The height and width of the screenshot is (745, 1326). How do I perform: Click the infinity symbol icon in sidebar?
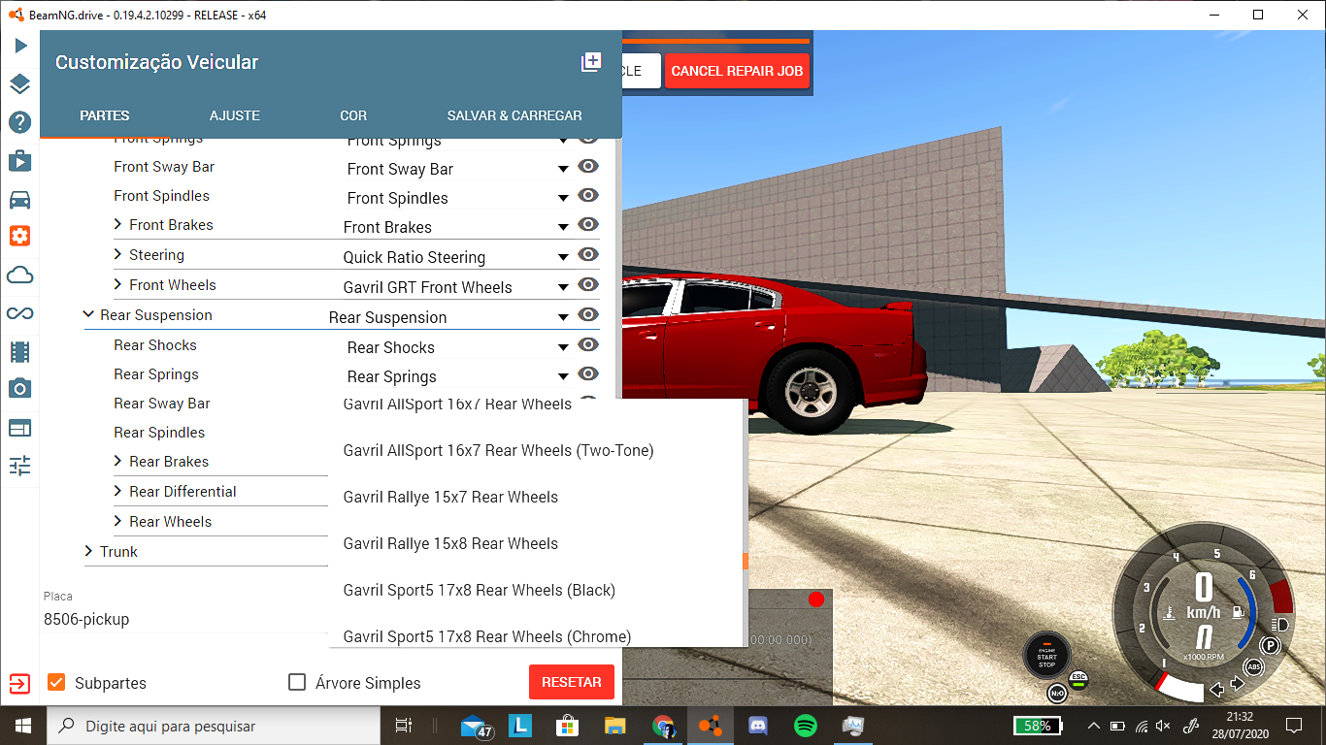point(20,313)
